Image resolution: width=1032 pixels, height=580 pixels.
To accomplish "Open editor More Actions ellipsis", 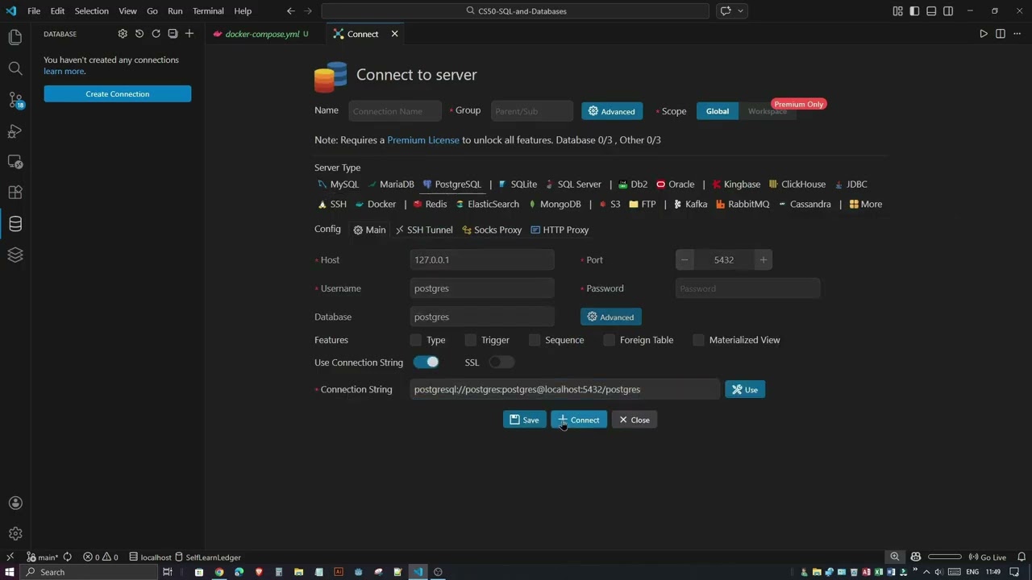I will [1017, 34].
